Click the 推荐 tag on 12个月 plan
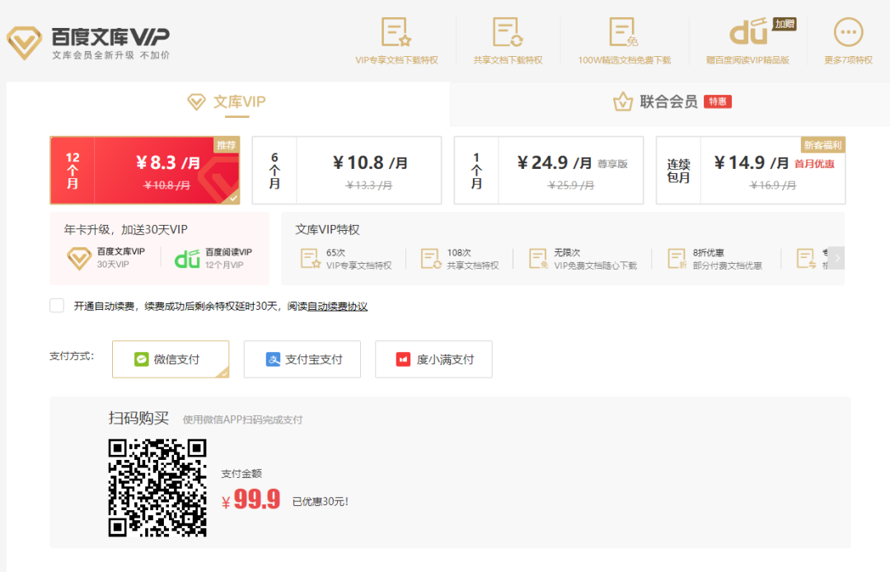Image resolution: width=890 pixels, height=572 pixels. (x=227, y=145)
